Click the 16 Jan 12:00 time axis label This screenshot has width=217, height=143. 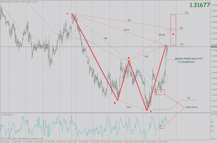click(x=72, y=142)
